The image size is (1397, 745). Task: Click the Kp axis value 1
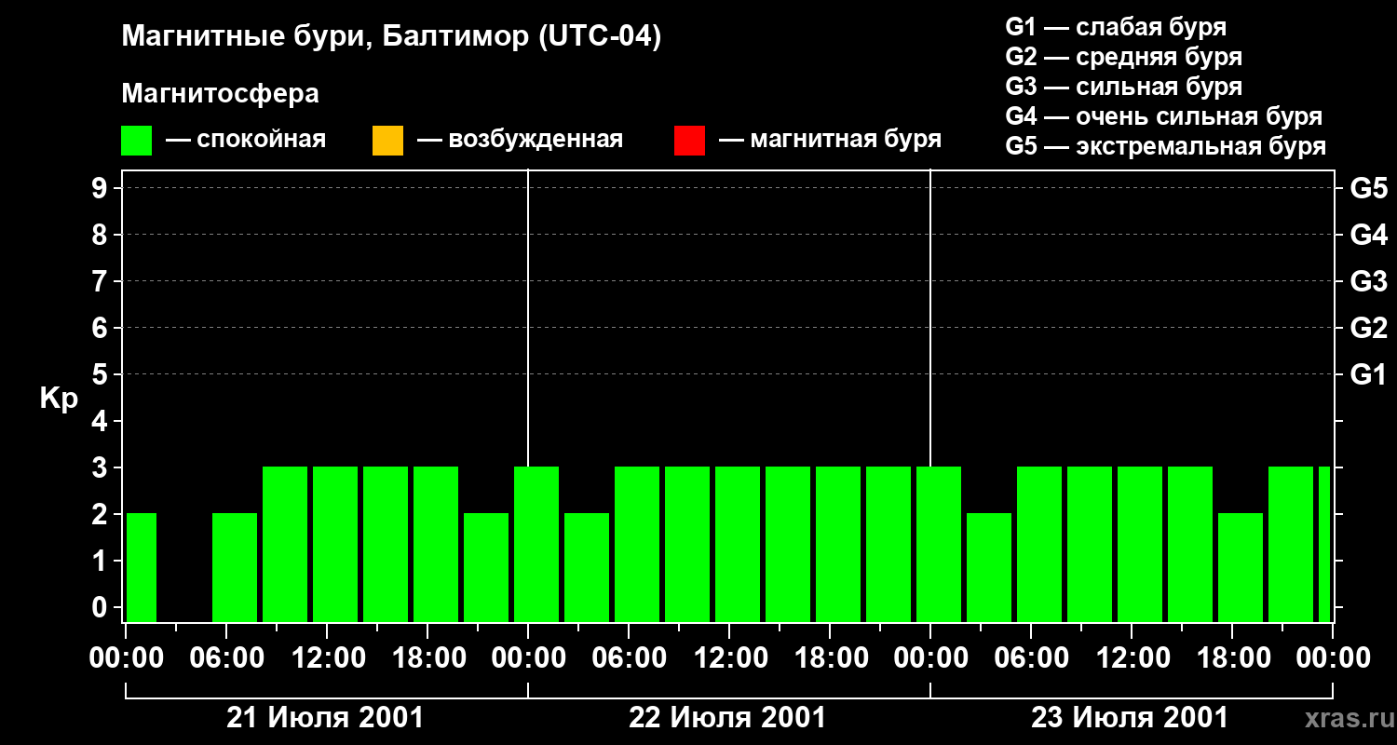[x=102, y=561]
